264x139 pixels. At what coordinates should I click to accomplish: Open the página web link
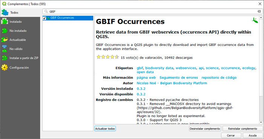pyautogui.click(x=146, y=78)
